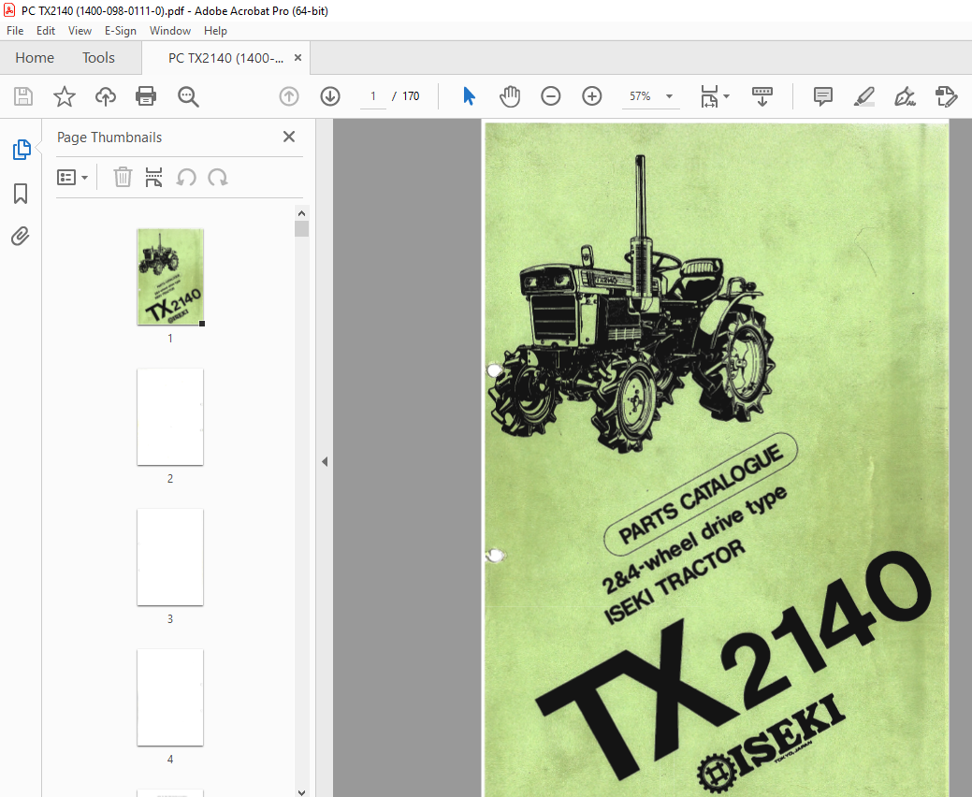Switch to the Home tab
The height and width of the screenshot is (797, 972).
(x=35, y=58)
